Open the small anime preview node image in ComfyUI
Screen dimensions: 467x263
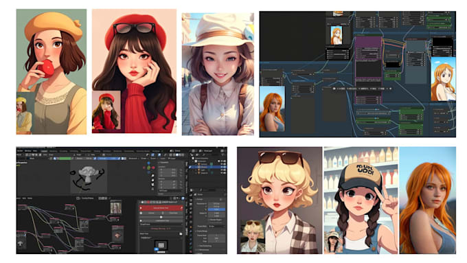click(x=337, y=36)
